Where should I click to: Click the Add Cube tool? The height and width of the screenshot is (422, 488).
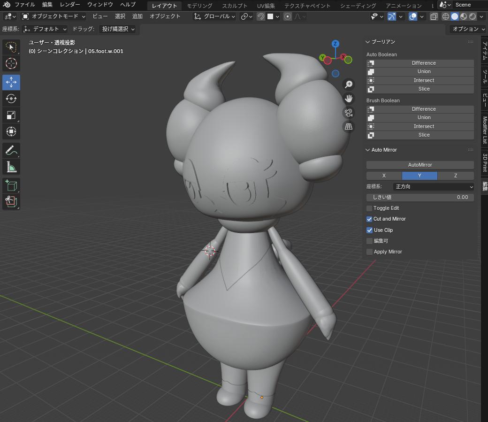point(11,185)
